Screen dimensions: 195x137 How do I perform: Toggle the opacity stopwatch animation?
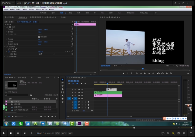point(8,52)
